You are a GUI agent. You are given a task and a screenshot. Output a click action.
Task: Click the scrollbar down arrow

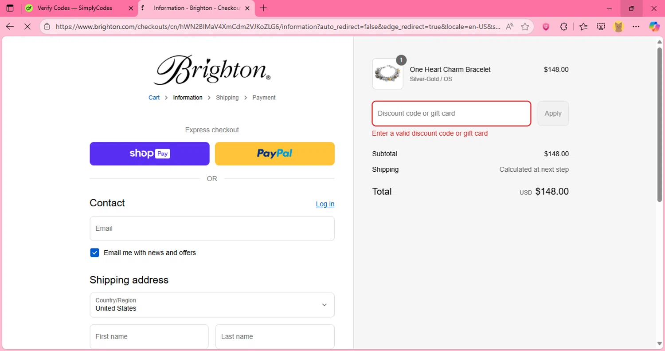coord(659,343)
